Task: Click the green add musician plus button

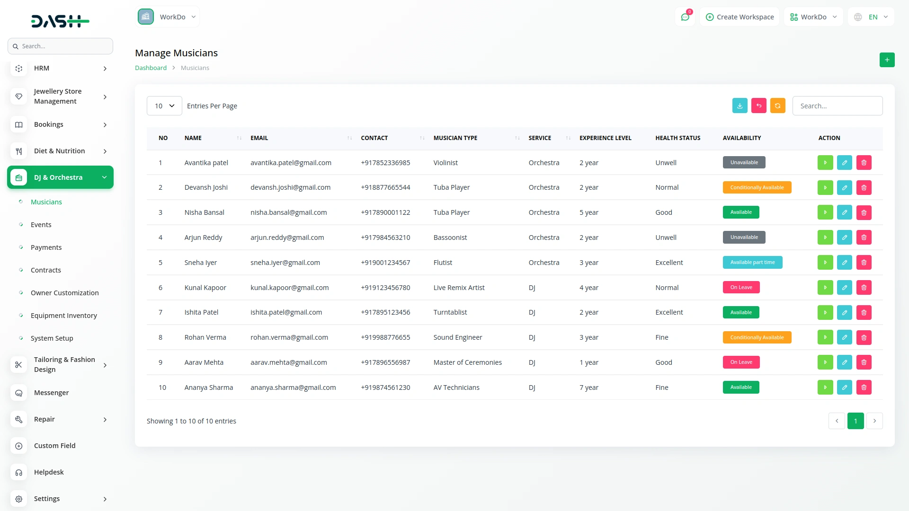Action: point(887,60)
